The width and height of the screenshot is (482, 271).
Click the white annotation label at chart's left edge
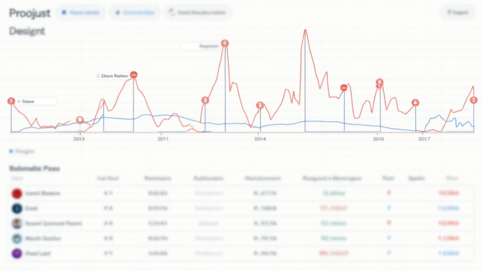tap(35, 101)
